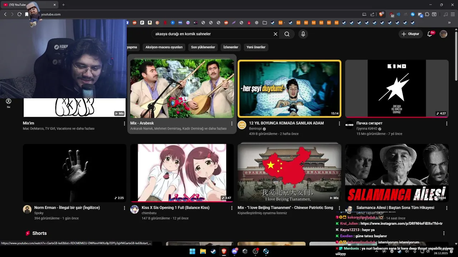Visit the Spoky channel name
The image size is (458, 257).
pos(39,213)
